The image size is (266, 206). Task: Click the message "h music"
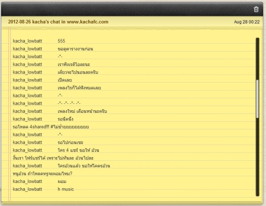point(66,189)
